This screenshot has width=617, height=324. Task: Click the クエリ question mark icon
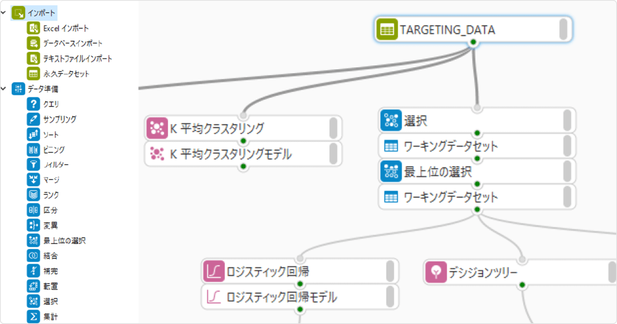(x=34, y=104)
